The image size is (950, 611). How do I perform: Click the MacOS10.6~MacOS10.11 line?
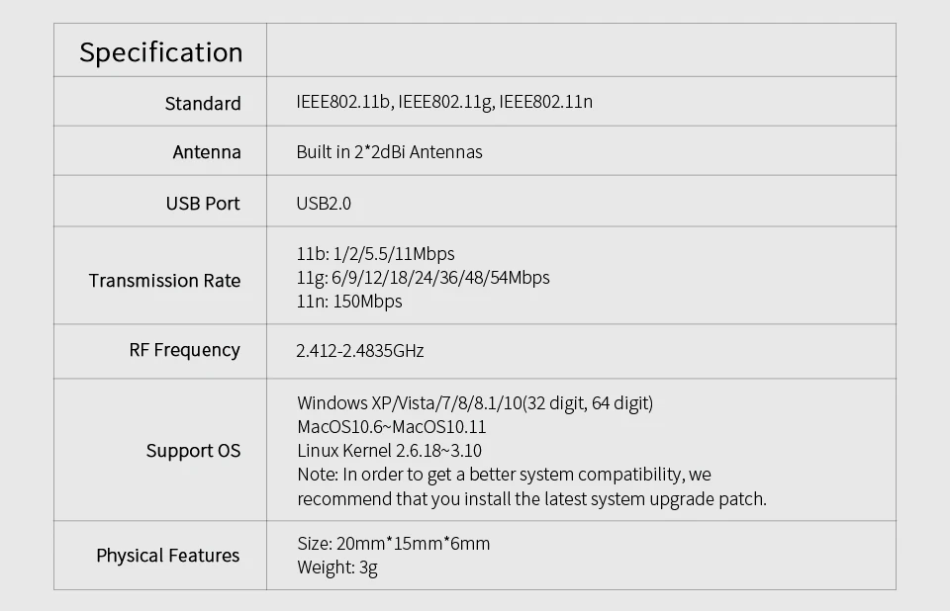[x=391, y=427]
